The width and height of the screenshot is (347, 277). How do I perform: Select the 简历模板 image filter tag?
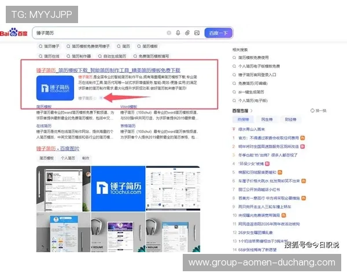click(x=46, y=158)
